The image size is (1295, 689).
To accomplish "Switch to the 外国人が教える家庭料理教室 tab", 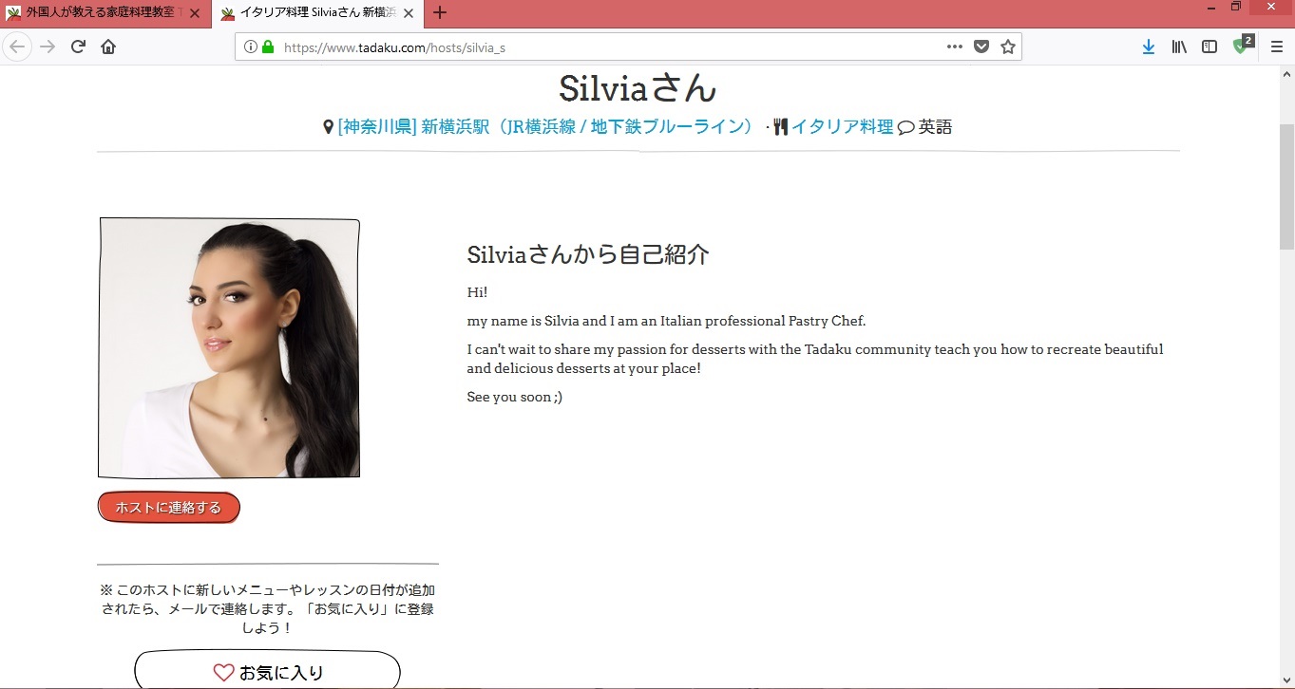I will pos(100,13).
